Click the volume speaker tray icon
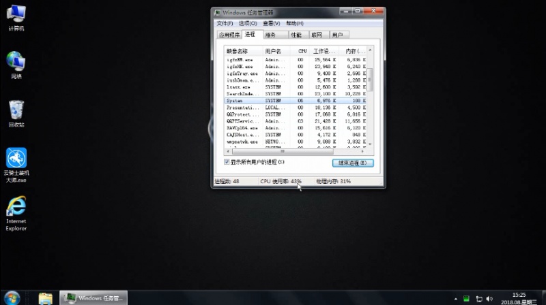Image resolution: width=546 pixels, height=305 pixels. [489, 298]
